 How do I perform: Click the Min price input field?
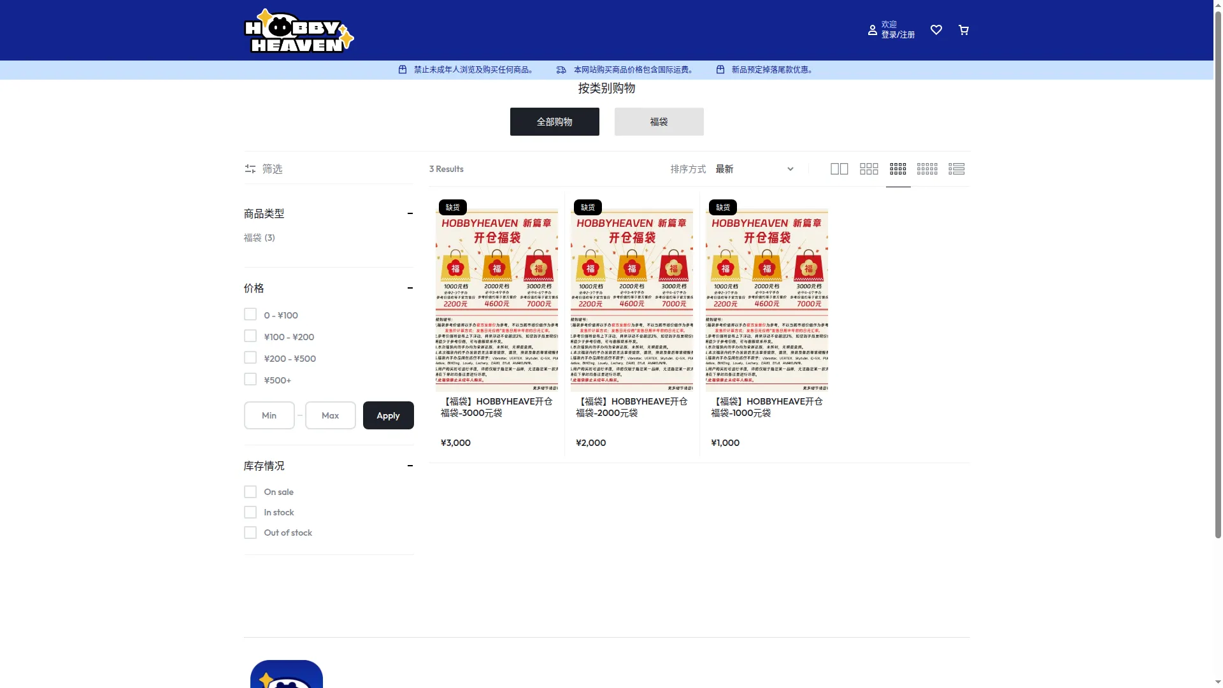click(x=269, y=415)
